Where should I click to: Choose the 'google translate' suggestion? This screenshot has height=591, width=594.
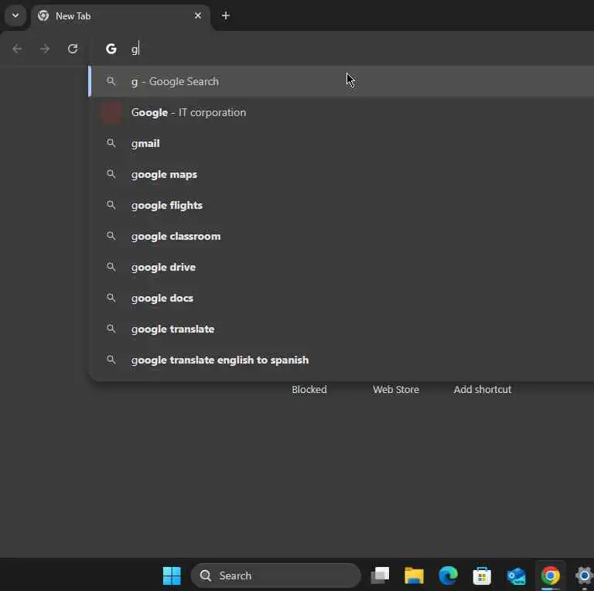tap(341, 329)
